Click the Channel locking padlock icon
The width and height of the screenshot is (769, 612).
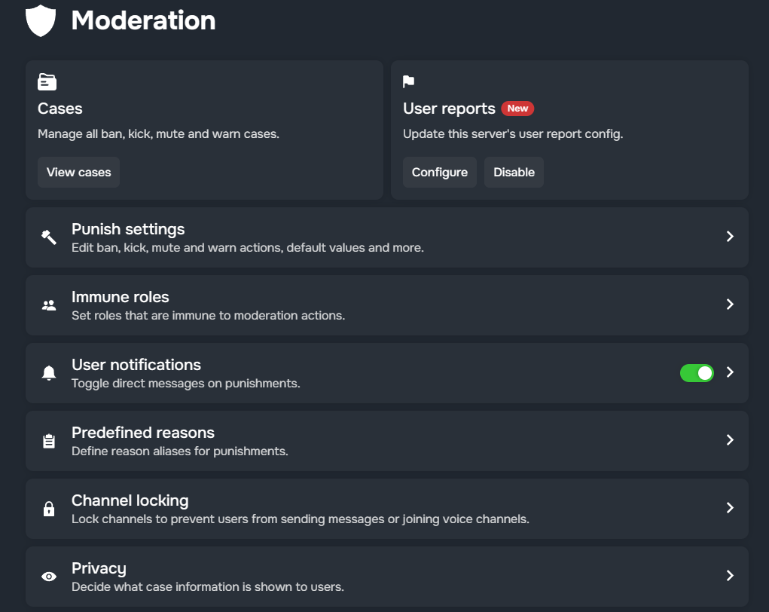click(x=49, y=509)
